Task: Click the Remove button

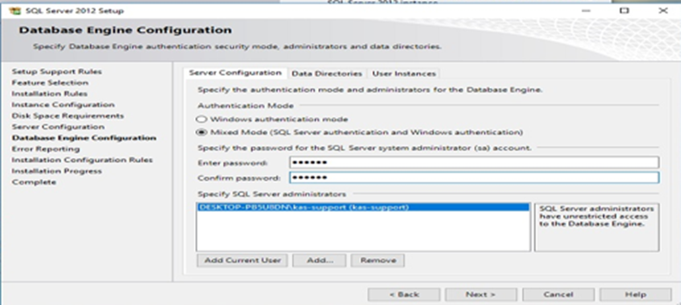Action: (x=378, y=260)
